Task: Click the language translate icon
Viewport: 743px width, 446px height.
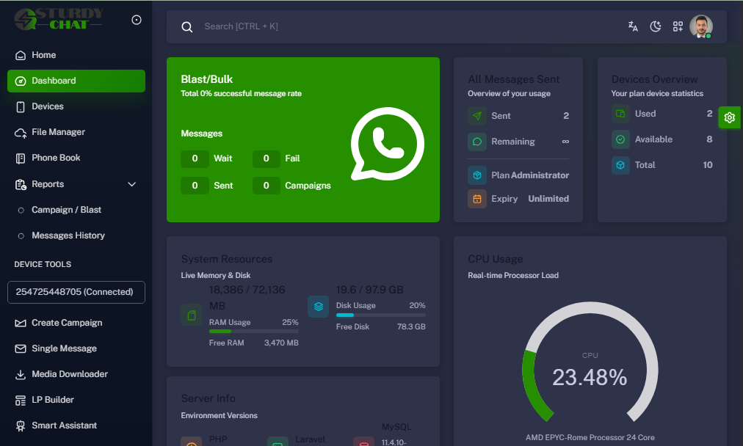Action: [633, 26]
